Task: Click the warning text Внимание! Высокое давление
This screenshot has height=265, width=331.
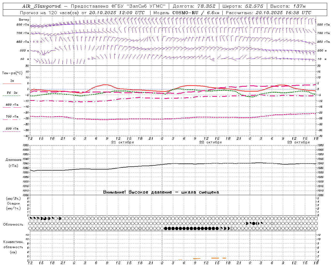Action: 138,192
